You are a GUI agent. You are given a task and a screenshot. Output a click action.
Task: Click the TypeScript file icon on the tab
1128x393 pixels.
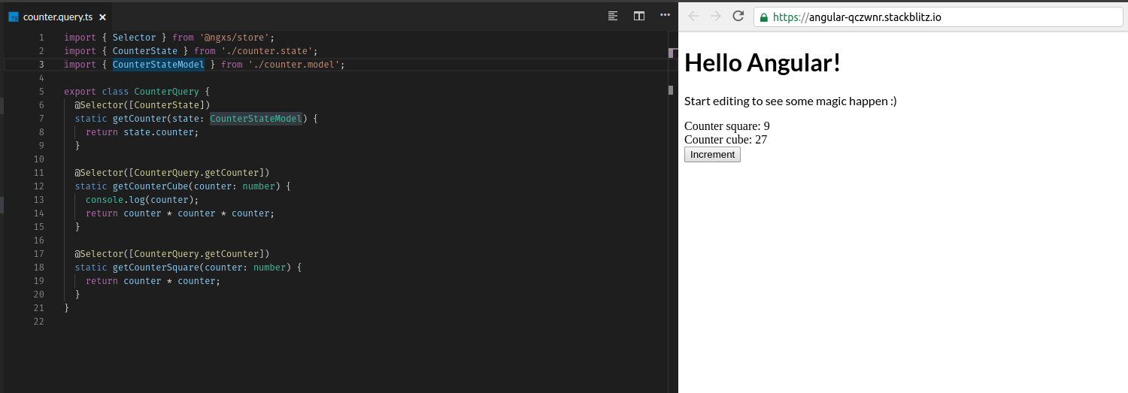(14, 17)
